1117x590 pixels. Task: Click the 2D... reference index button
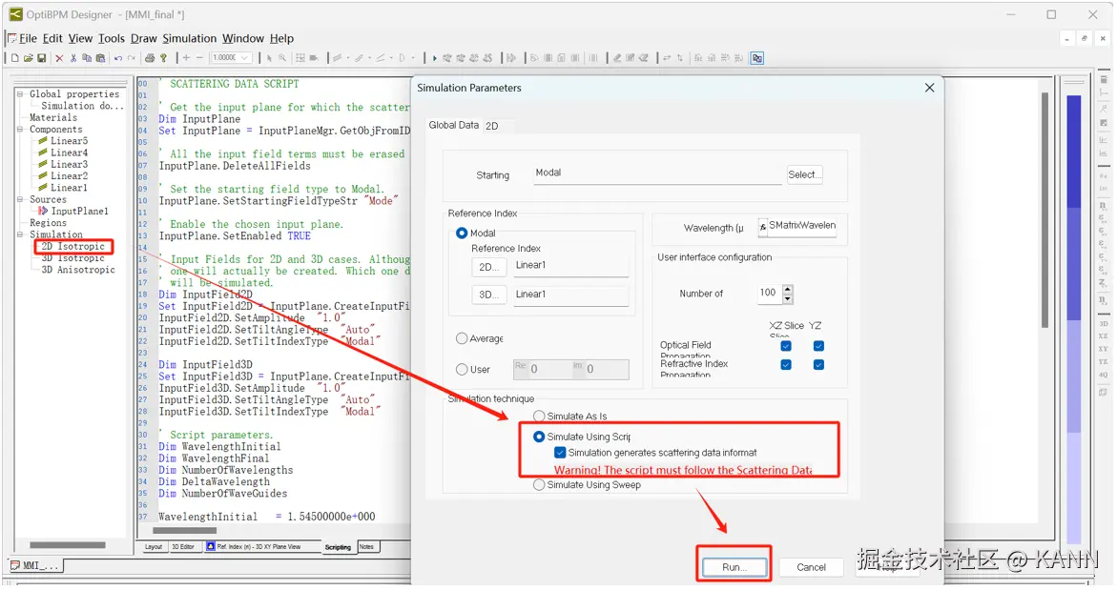tap(488, 268)
